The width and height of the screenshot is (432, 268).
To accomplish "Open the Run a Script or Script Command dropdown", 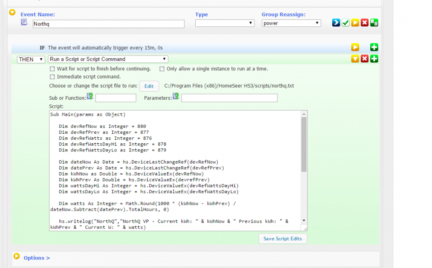I will coord(108,59).
